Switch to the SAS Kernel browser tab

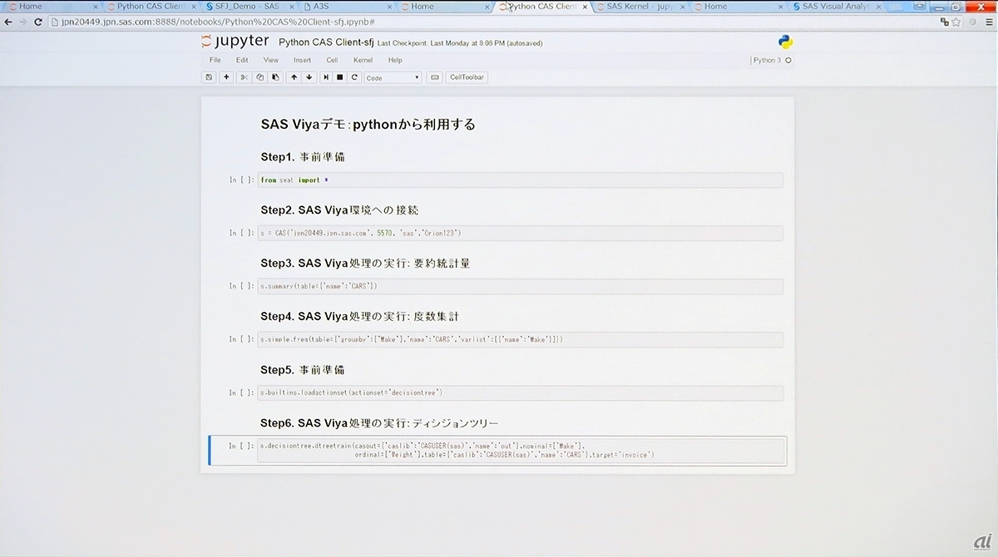click(639, 6)
